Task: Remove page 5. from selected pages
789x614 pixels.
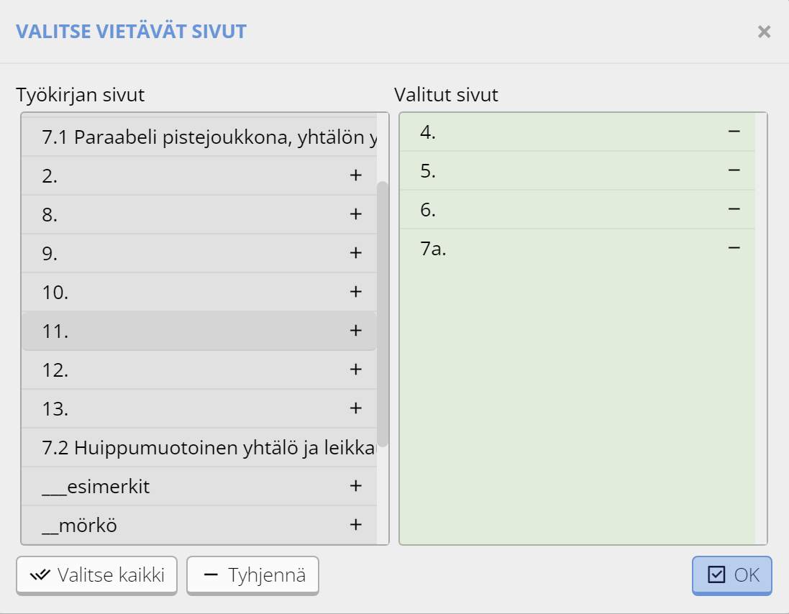Action: click(x=734, y=171)
